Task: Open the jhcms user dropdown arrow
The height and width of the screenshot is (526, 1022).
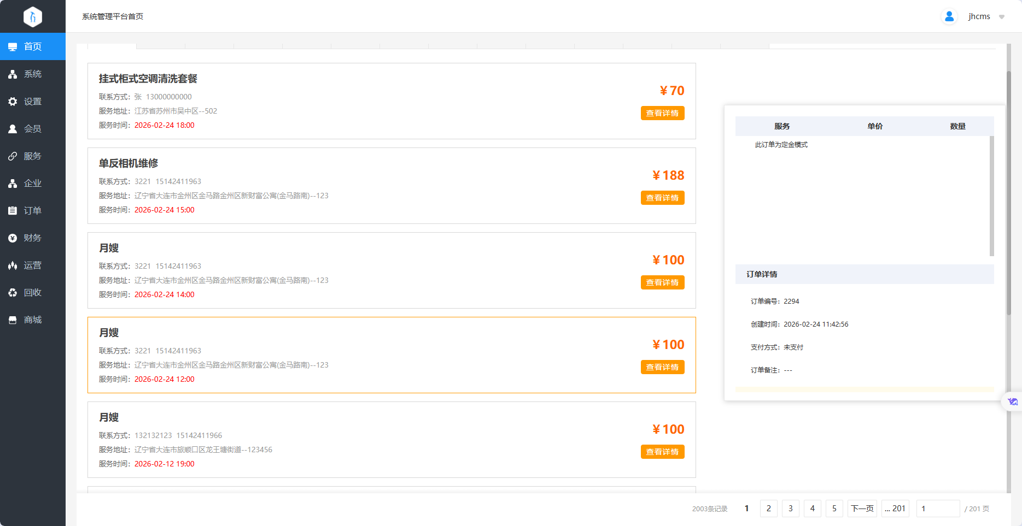Action: [1002, 17]
